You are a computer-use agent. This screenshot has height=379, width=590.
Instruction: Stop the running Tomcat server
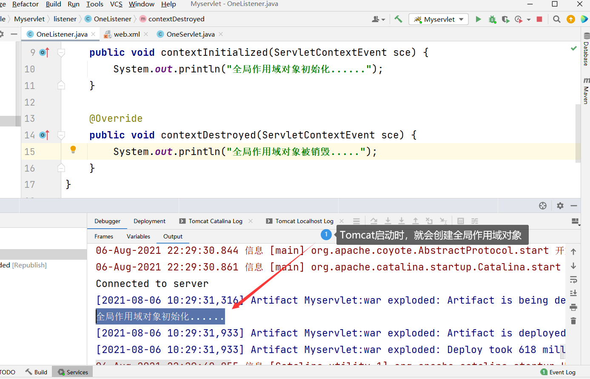(x=539, y=19)
